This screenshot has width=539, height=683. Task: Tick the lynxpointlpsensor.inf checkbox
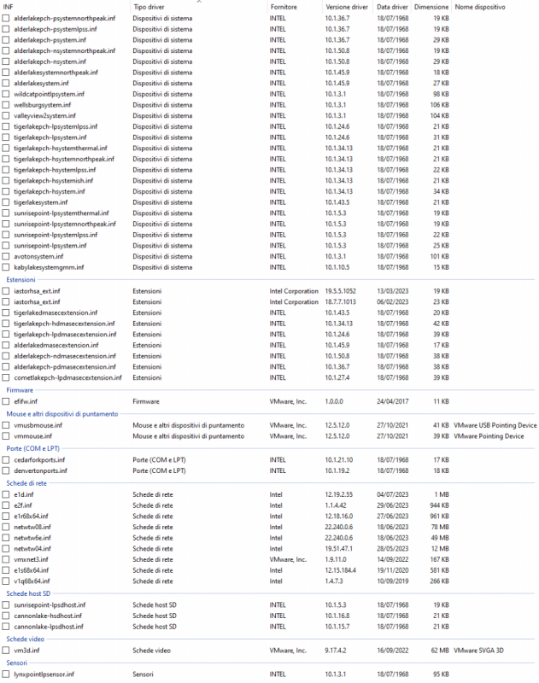click(x=6, y=674)
